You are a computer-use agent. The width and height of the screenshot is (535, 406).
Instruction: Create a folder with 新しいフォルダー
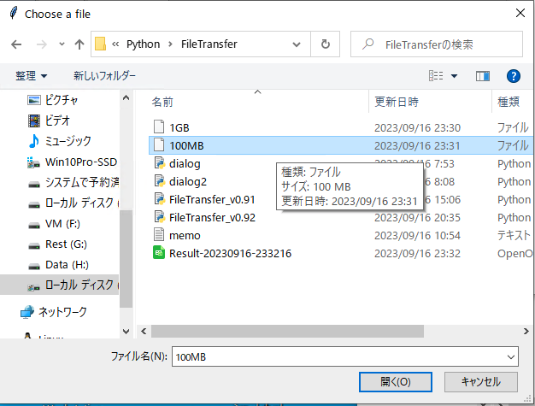[x=104, y=76]
